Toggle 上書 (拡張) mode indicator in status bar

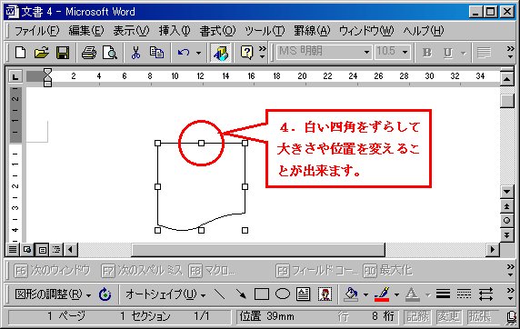point(478,316)
